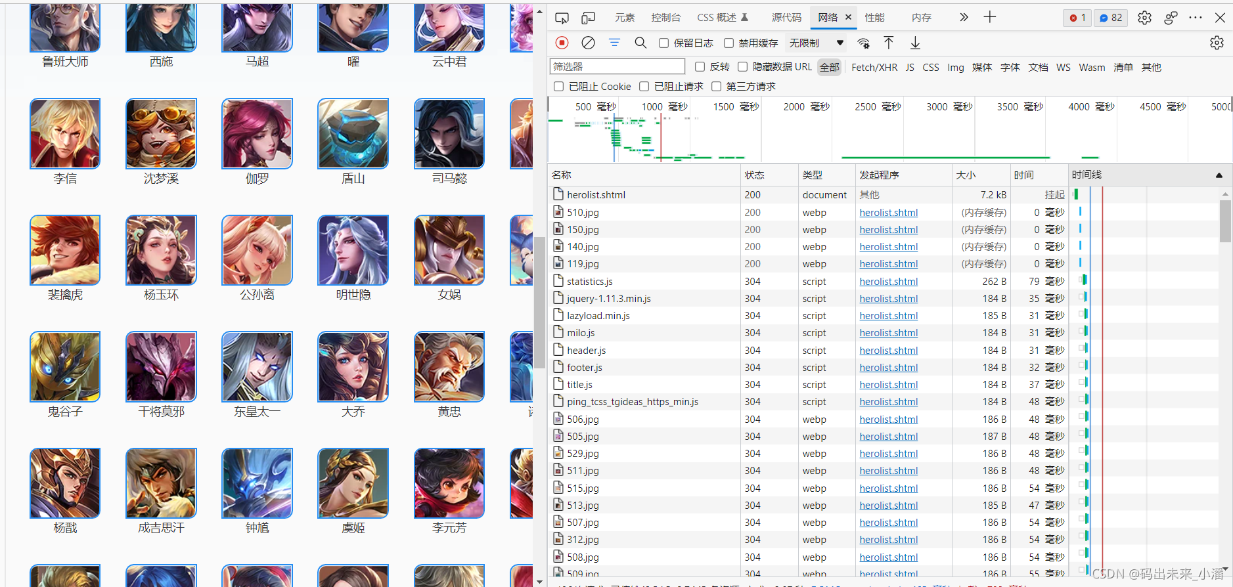Click the request list vertical scrollbar thumb
Image resolution: width=1233 pixels, height=587 pixels.
click(1225, 221)
